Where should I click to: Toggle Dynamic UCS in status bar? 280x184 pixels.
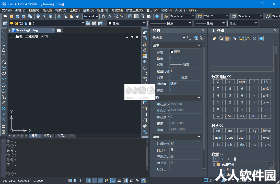(107, 180)
